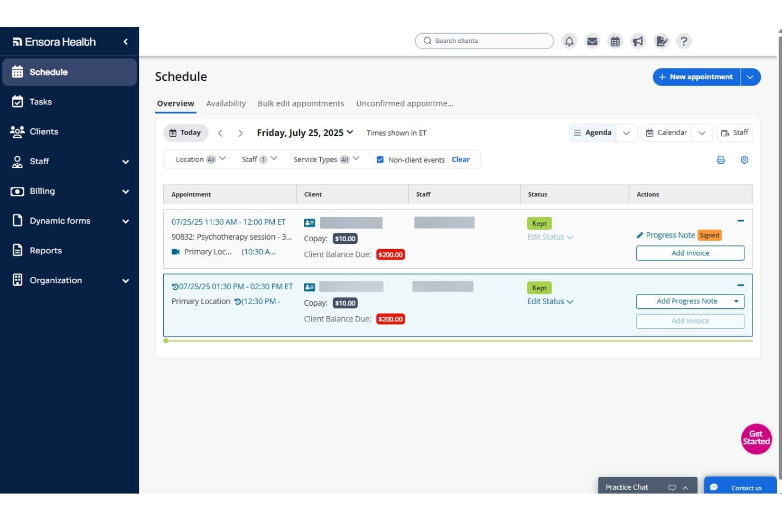Open the Agenda view options dropdown

point(626,133)
